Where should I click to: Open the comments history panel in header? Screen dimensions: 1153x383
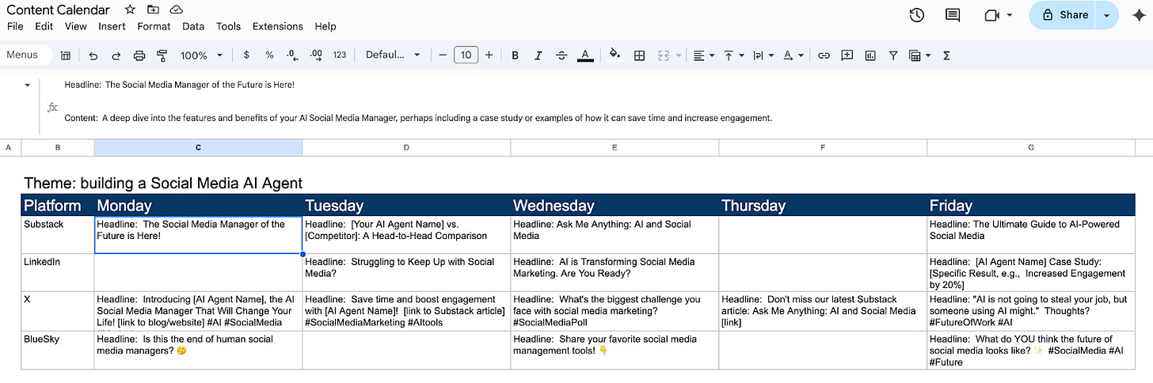coord(953,14)
